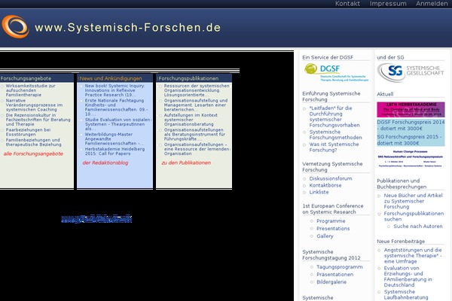Click alle Forschungsangebote link
This screenshot has height=301, width=452.
click(x=33, y=154)
